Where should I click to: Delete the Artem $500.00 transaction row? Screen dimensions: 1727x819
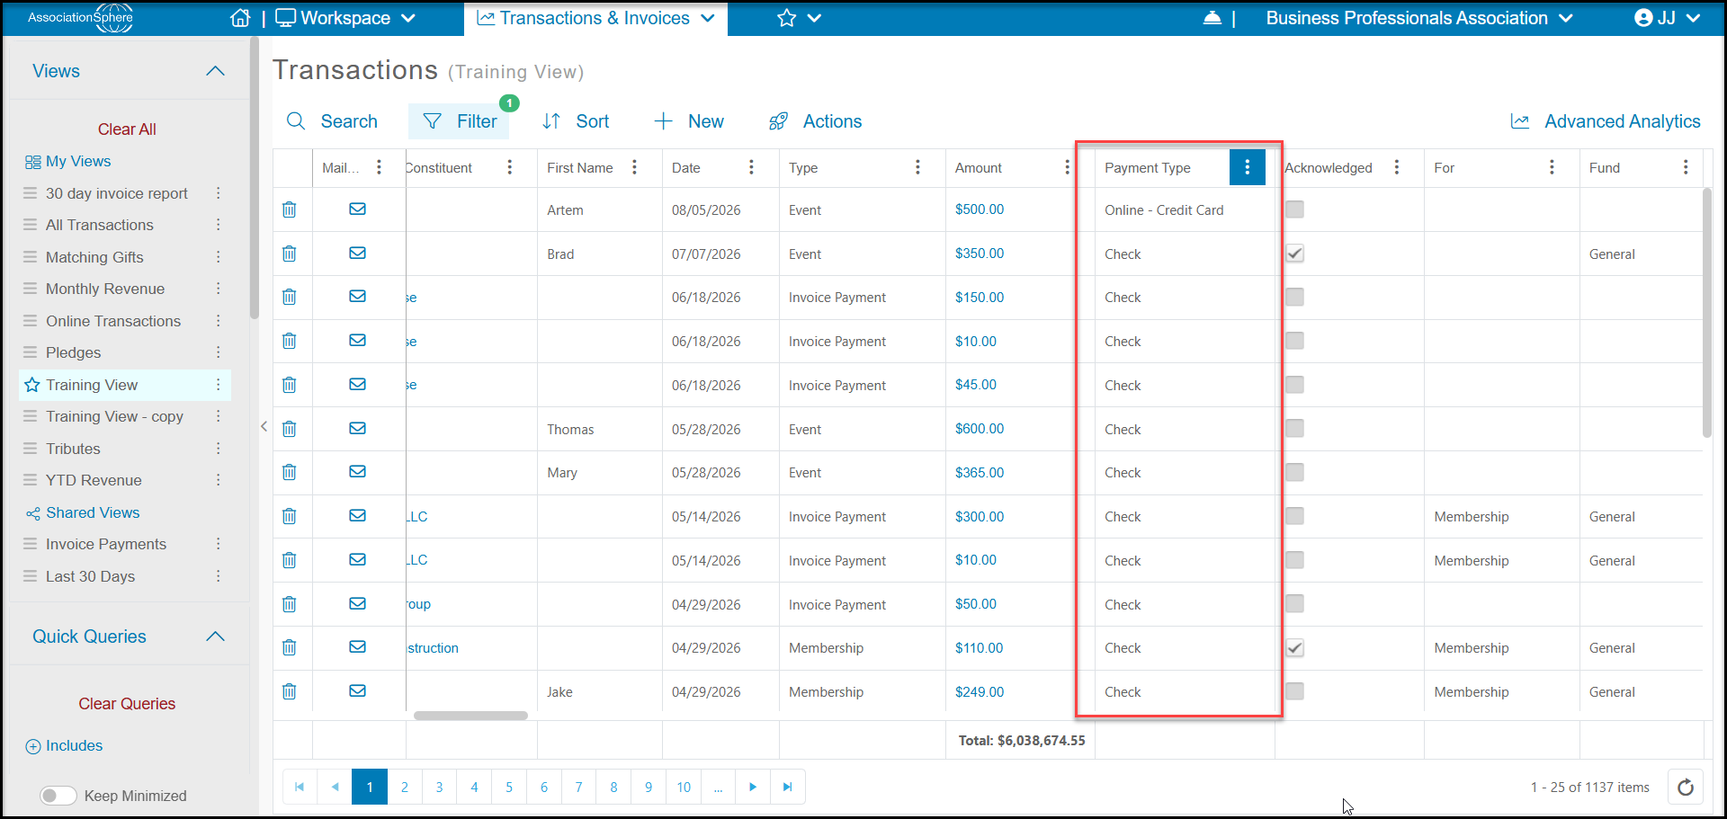290,209
